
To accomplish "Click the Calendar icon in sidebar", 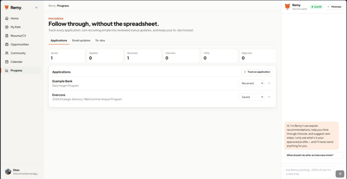I will click(x=6, y=62).
